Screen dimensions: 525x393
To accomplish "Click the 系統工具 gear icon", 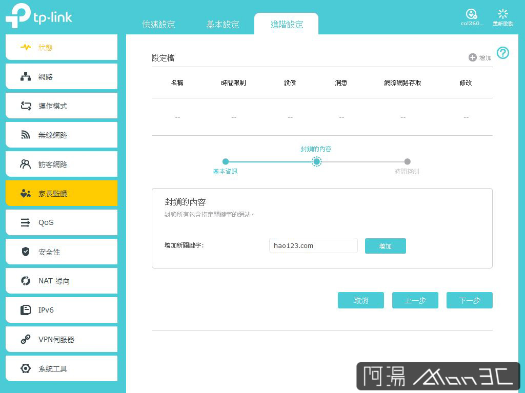I will 26,368.
